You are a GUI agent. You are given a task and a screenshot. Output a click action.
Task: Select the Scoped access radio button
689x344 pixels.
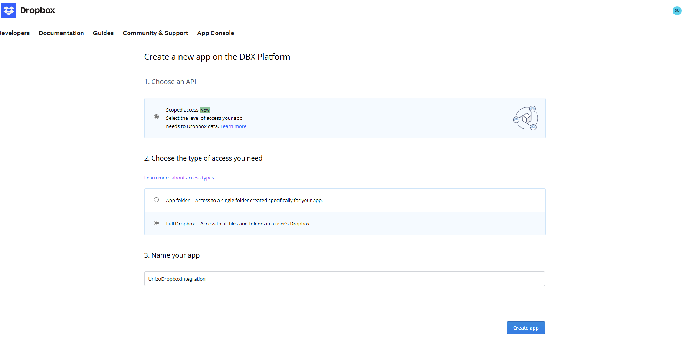(156, 116)
